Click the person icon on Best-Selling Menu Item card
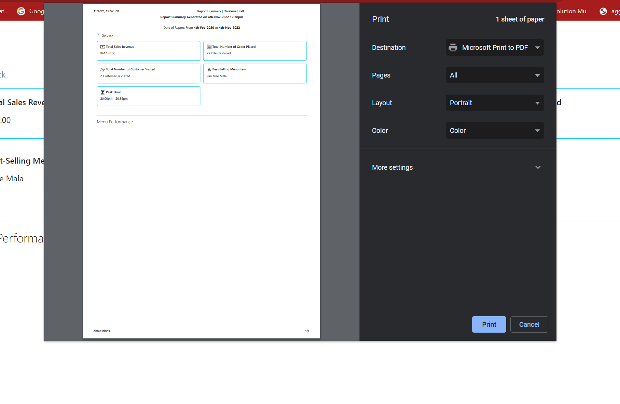Viewport: 620px width, 404px height. click(209, 69)
